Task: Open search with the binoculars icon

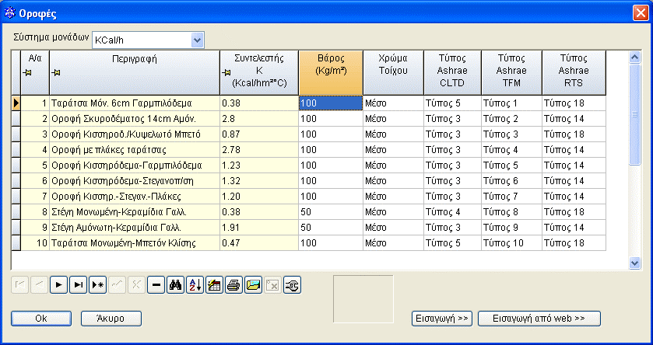Action: point(175,285)
